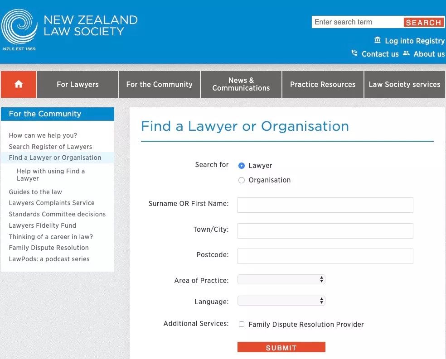Select the Organisation radio button

click(x=242, y=180)
